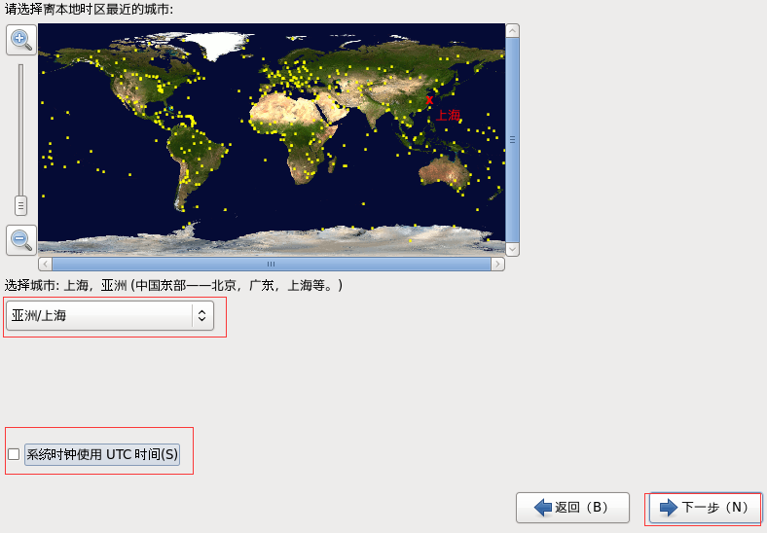The image size is (767, 533).
Task: Click the 下一步 (N) button
Action: 705,508
